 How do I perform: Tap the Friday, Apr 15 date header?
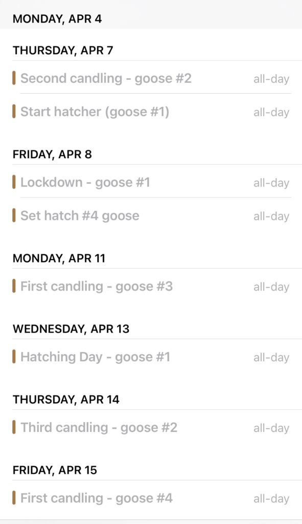[x=55, y=470]
